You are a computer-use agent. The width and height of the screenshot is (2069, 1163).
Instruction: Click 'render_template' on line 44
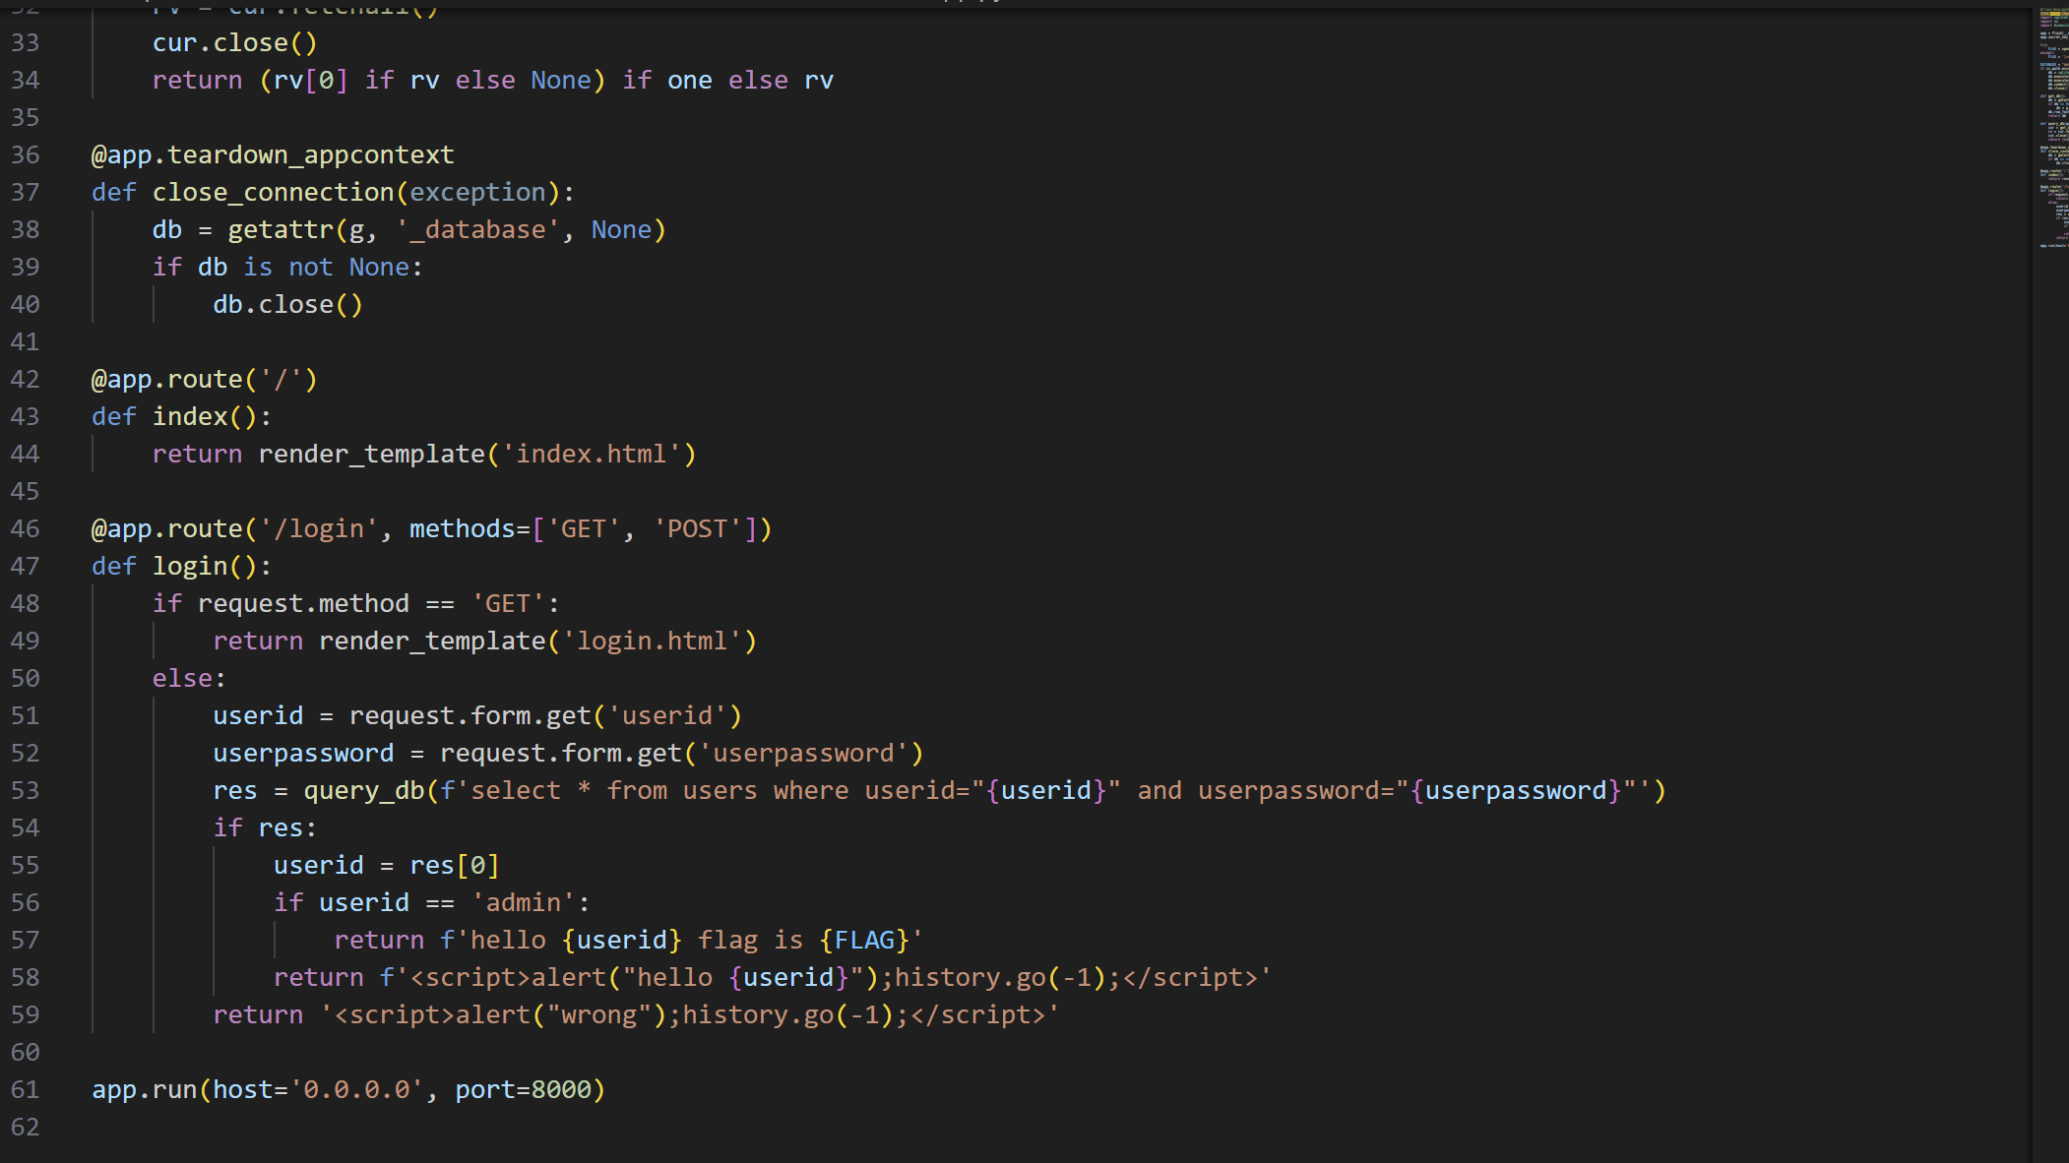pyautogui.click(x=371, y=455)
